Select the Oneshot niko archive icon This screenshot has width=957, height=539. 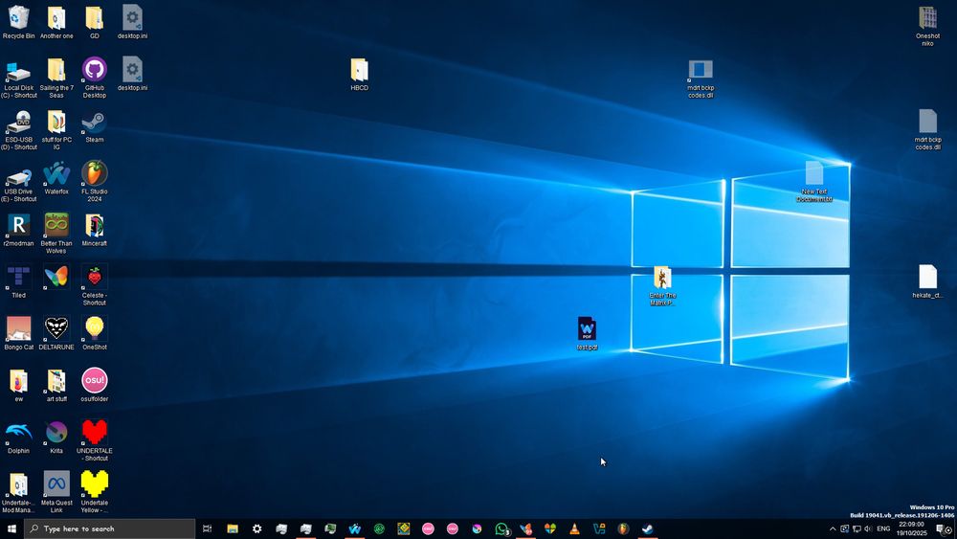(x=927, y=26)
